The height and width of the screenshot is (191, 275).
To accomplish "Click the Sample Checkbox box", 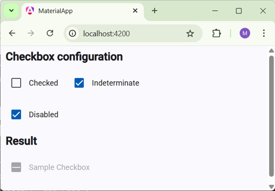I will click(16, 167).
